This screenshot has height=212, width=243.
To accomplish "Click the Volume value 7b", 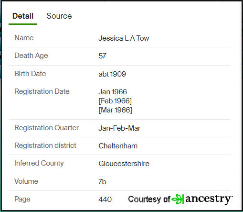I will [102, 182].
